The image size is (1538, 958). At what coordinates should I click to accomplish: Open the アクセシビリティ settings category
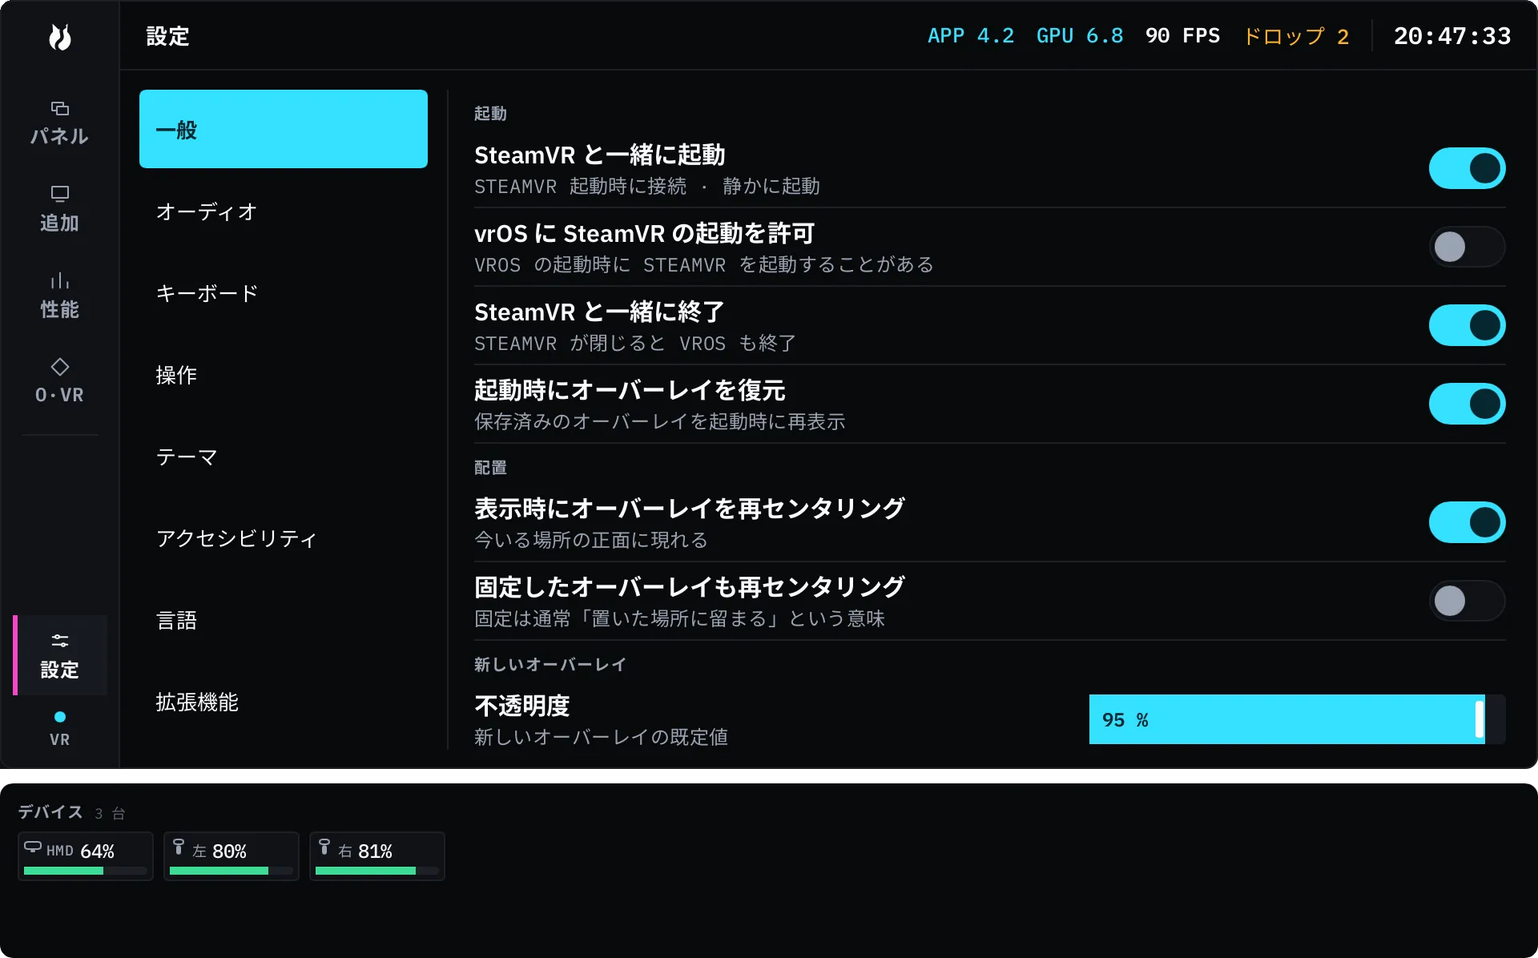[x=284, y=538]
